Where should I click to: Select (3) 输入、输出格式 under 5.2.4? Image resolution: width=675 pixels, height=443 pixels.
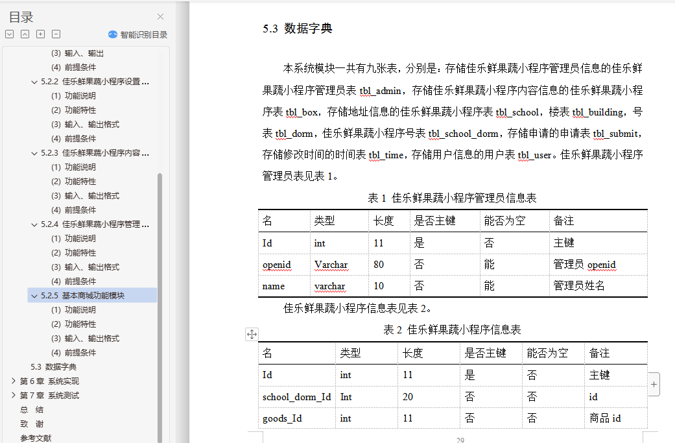[85, 267]
